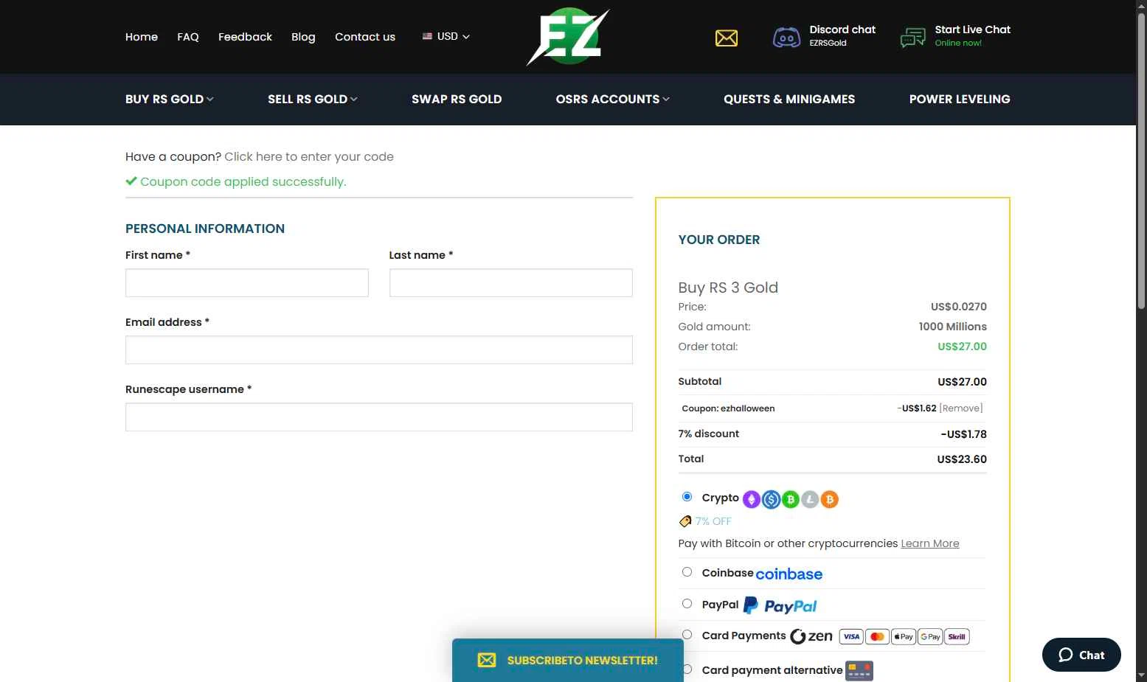Click the Visa card icon
Image resolution: width=1147 pixels, height=682 pixels.
(851, 637)
